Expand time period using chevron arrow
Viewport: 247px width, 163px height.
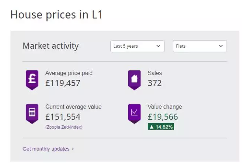(x=158, y=46)
